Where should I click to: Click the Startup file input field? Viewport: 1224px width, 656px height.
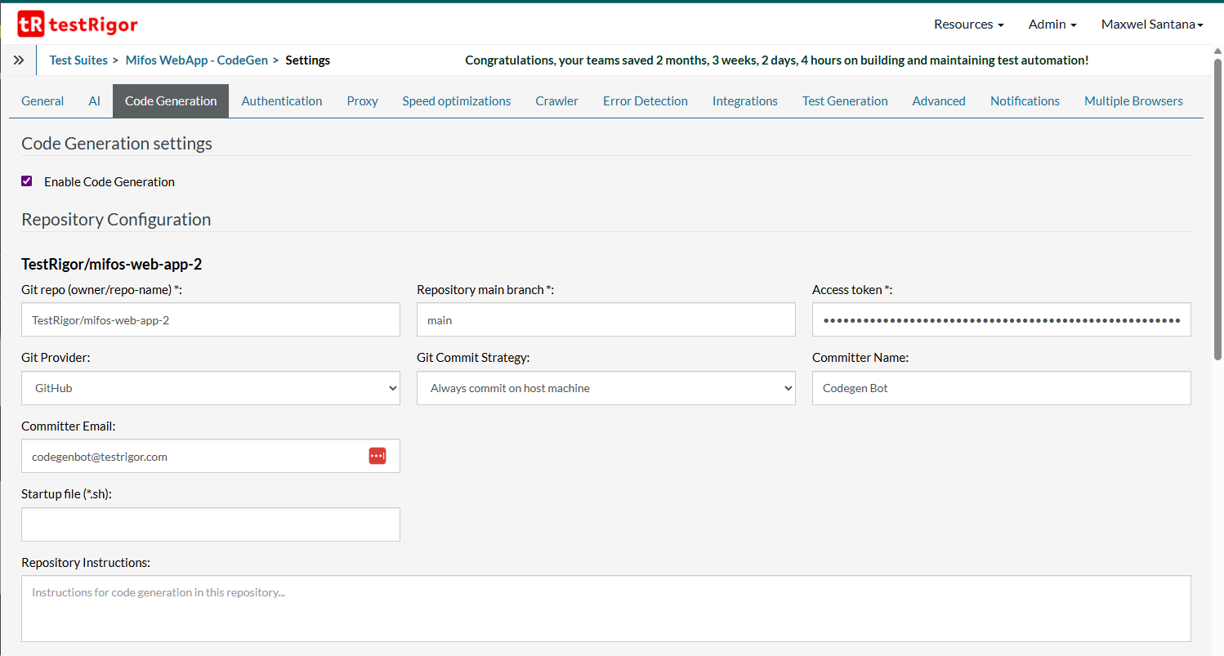coord(211,524)
